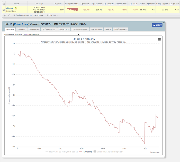Viewport: 180px width, 162px height.
Task: Open the Группы dropdown
Action: (x=52, y=15)
